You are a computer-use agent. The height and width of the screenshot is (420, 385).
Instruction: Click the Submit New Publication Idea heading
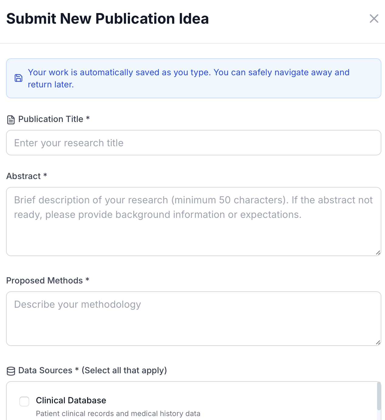(x=107, y=19)
